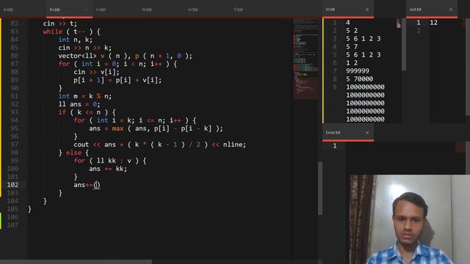Click the main editor horizontal scrollbar
Viewport: 470px width, 264px height.
tap(76, 262)
